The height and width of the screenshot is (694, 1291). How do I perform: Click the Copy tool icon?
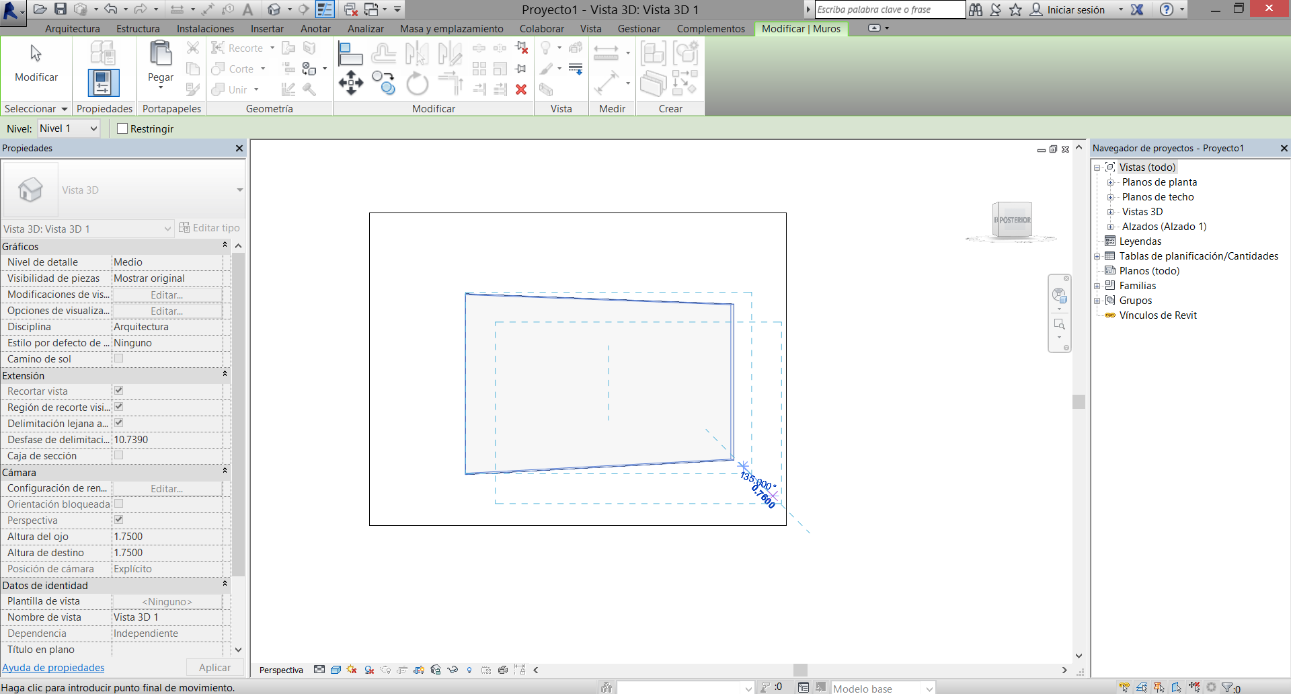click(383, 83)
